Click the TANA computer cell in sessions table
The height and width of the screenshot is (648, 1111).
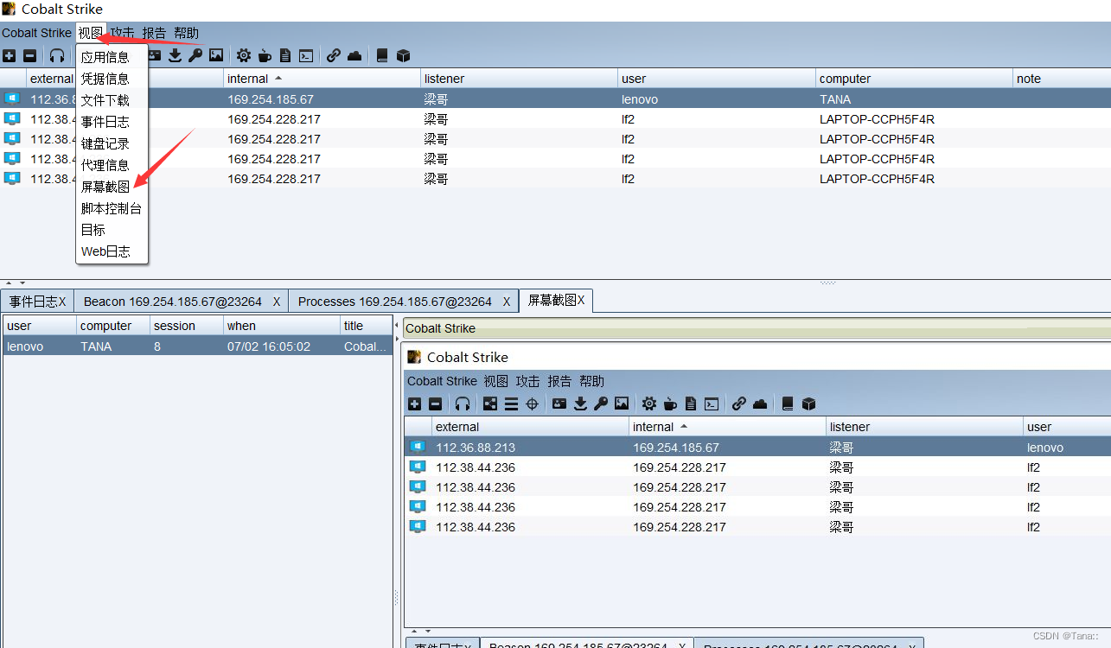point(914,98)
